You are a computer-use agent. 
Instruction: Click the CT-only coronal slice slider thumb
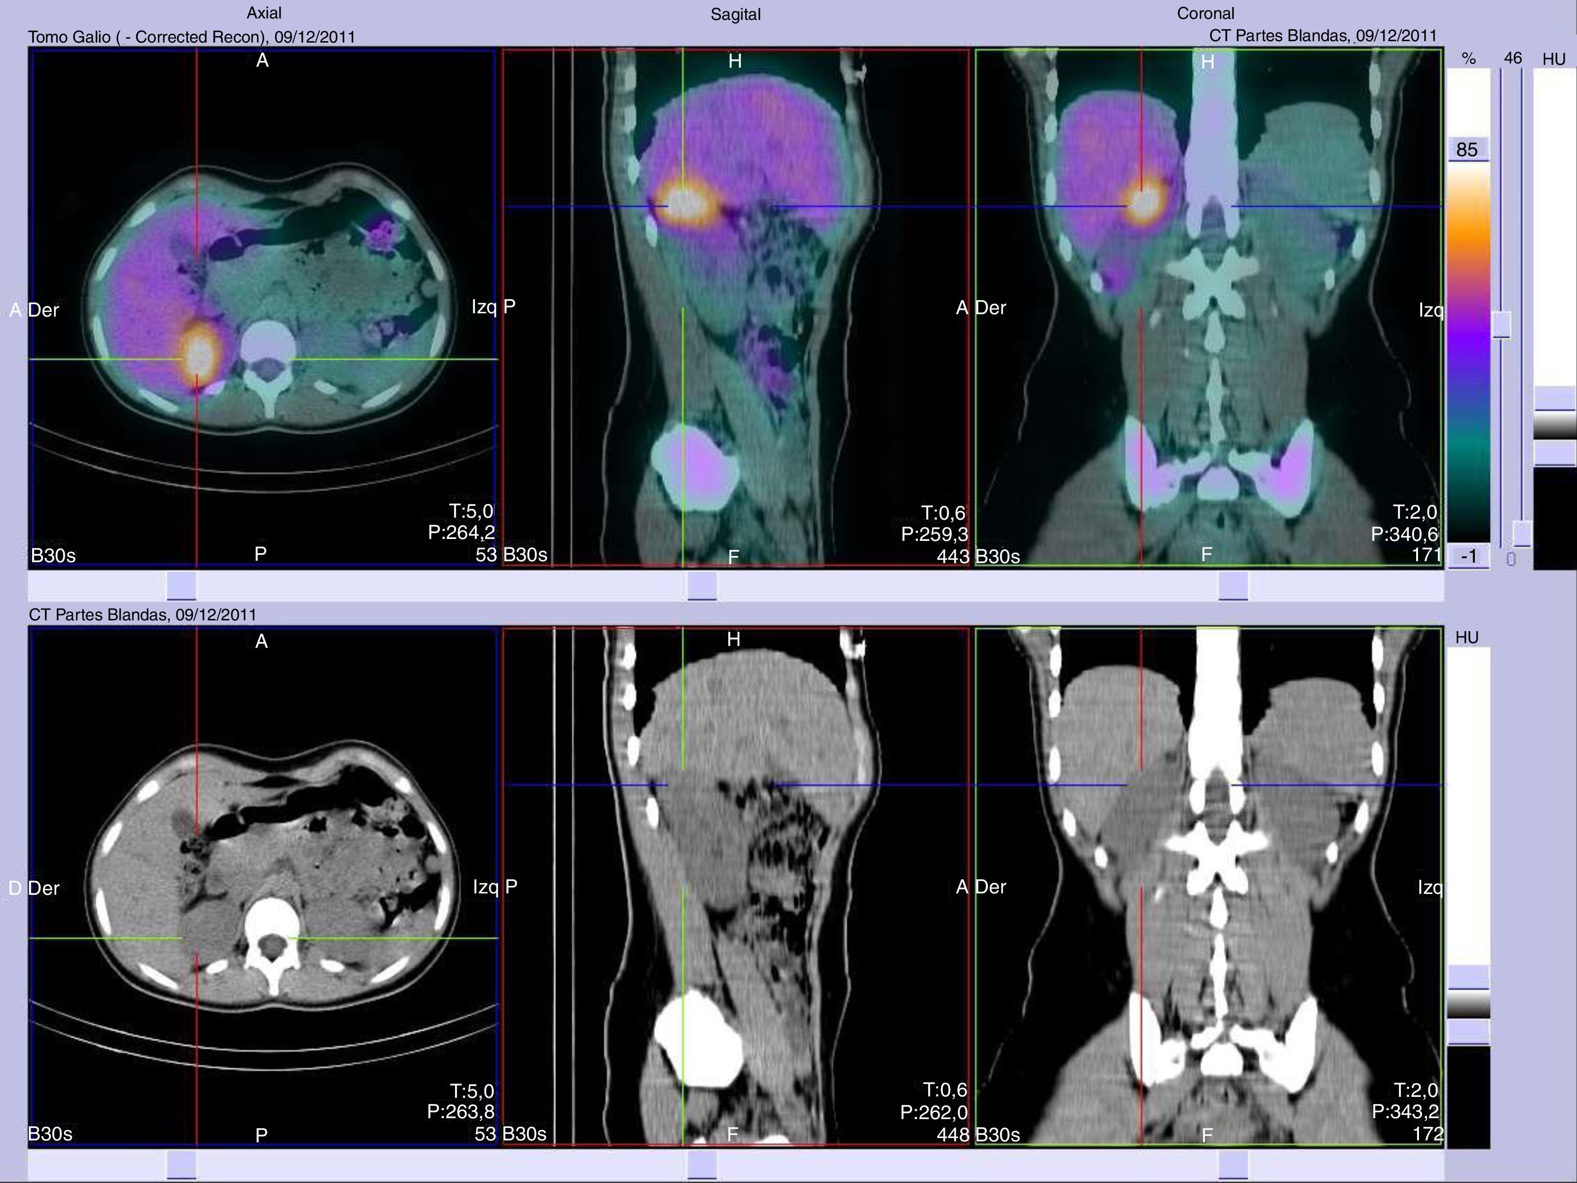click(1233, 1166)
